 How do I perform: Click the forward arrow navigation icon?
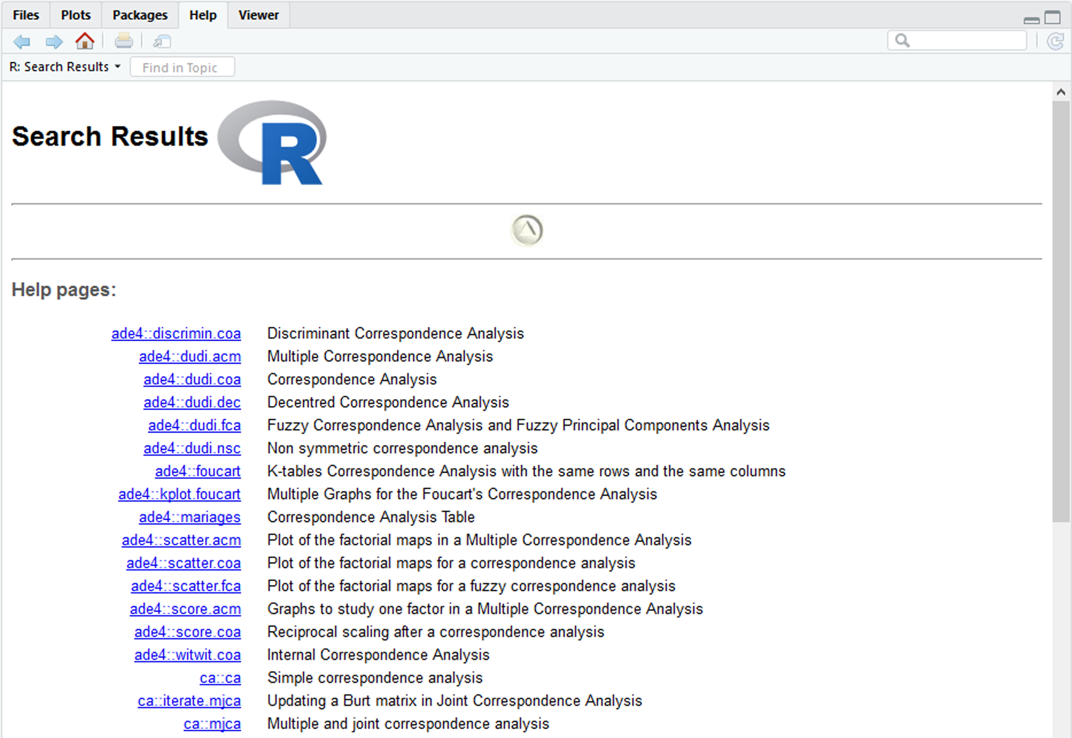click(54, 42)
